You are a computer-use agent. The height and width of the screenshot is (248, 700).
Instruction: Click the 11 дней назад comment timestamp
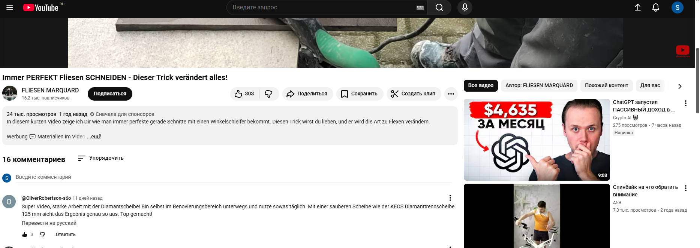click(x=87, y=198)
